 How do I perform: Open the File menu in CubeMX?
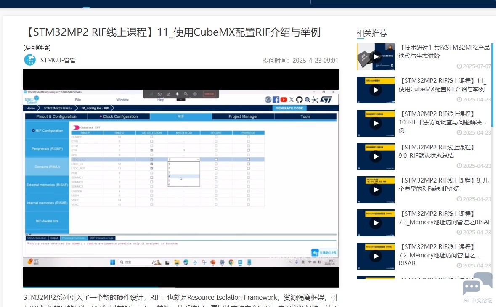point(78,100)
